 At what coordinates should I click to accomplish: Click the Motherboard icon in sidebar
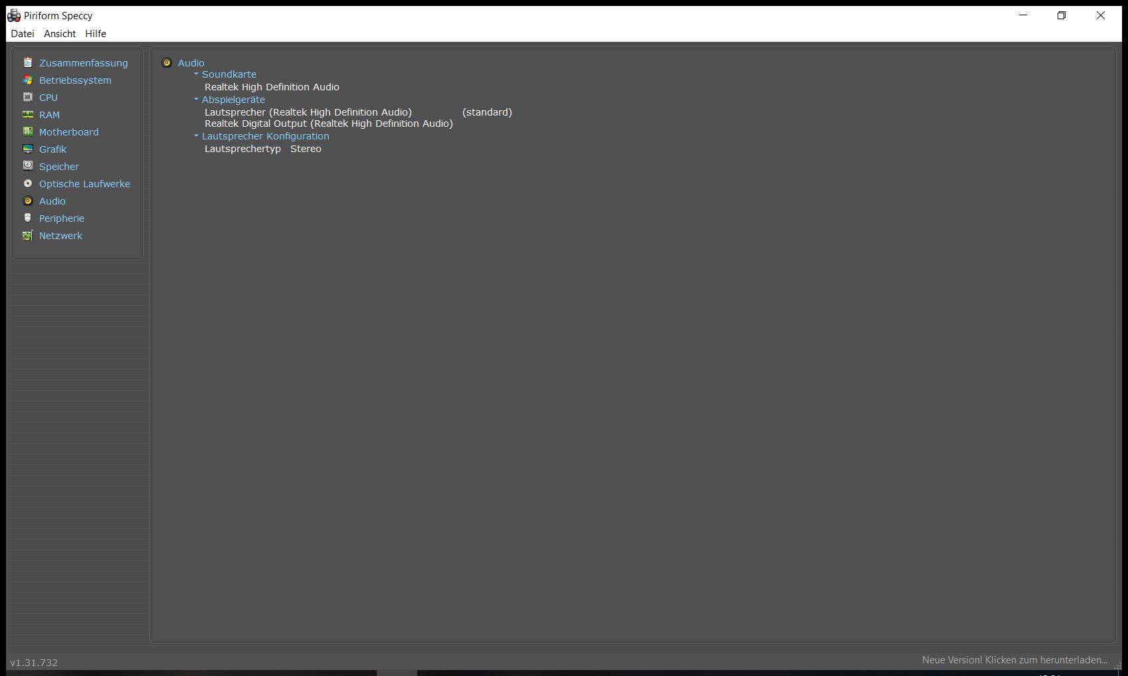[x=28, y=131]
